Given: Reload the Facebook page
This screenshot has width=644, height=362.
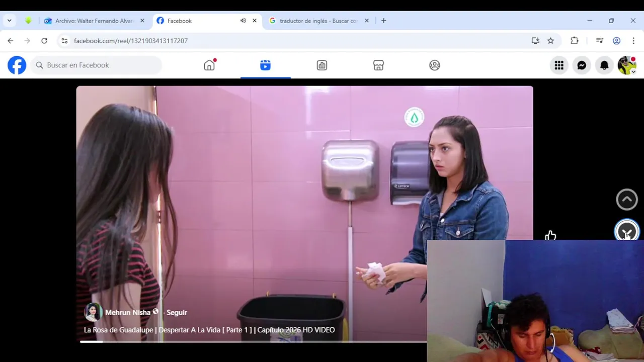Looking at the screenshot, I should pyautogui.click(x=44, y=41).
